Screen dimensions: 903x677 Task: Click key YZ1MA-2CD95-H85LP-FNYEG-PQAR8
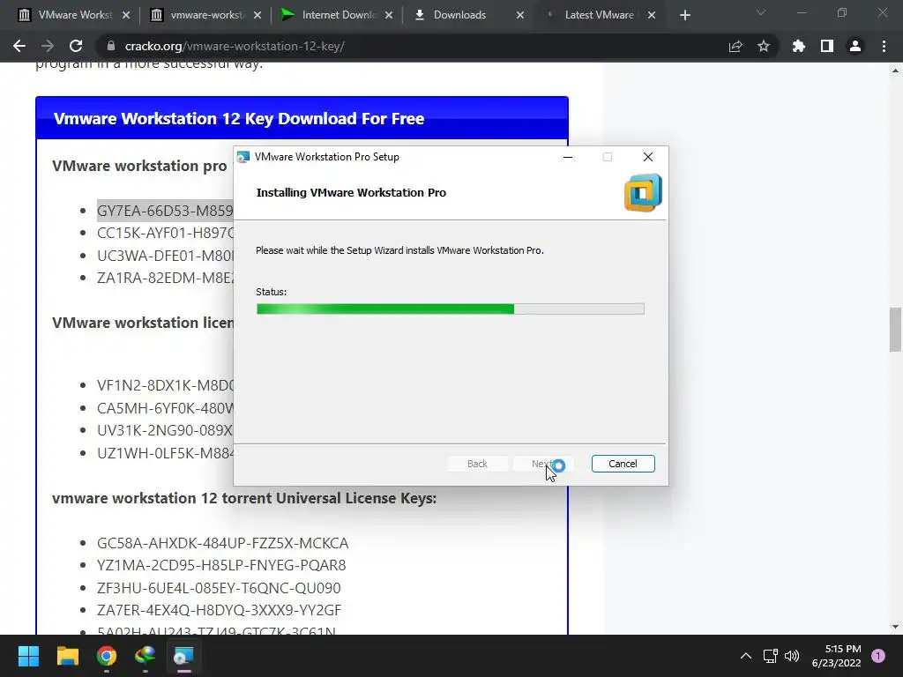click(x=221, y=565)
